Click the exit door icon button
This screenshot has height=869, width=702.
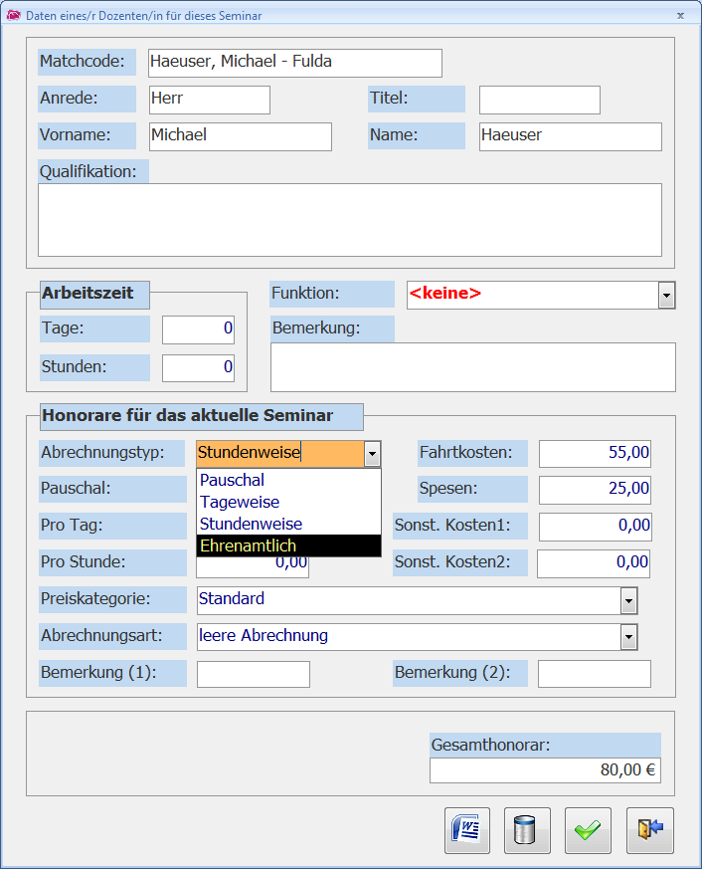click(x=650, y=830)
